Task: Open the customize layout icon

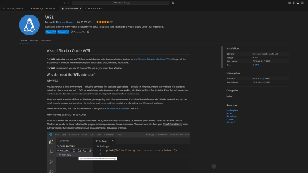Action: pos(290,3)
